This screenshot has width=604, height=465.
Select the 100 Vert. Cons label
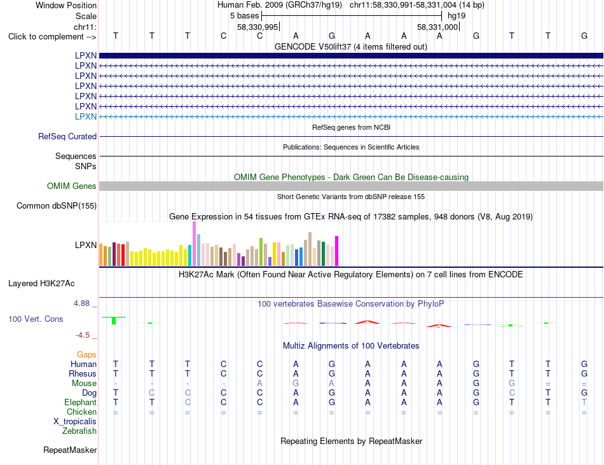point(36,319)
